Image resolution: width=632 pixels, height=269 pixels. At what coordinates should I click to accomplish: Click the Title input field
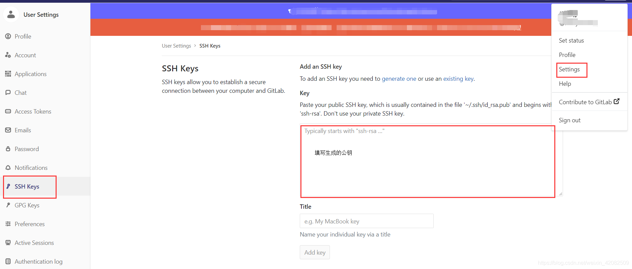pyautogui.click(x=367, y=221)
